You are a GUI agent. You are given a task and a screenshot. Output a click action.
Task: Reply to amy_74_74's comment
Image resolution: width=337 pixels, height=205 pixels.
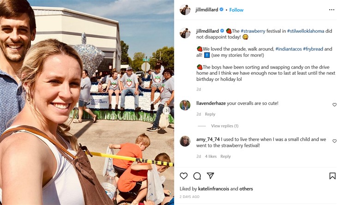tap(225, 157)
